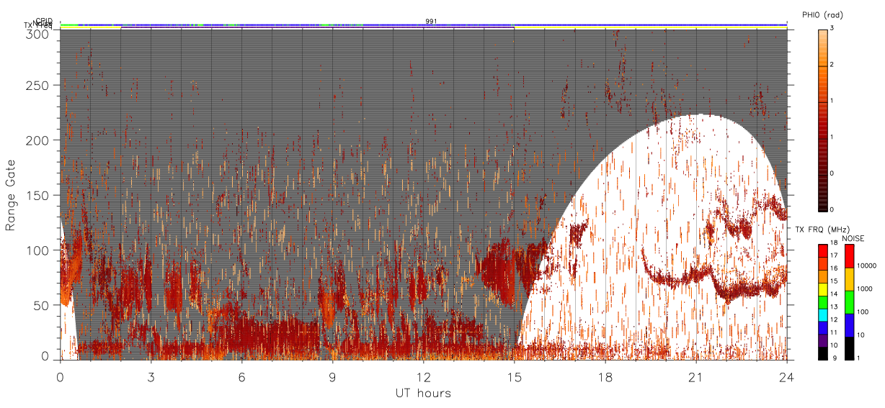Click tick label 250 on Range Gate axis

(37, 85)
